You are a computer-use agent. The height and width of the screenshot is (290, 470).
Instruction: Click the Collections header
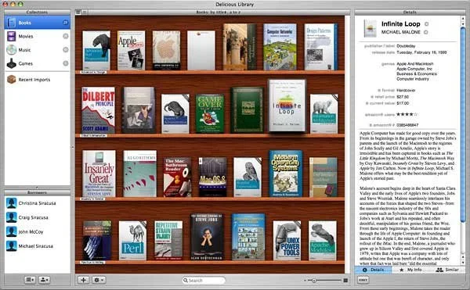pos(37,12)
